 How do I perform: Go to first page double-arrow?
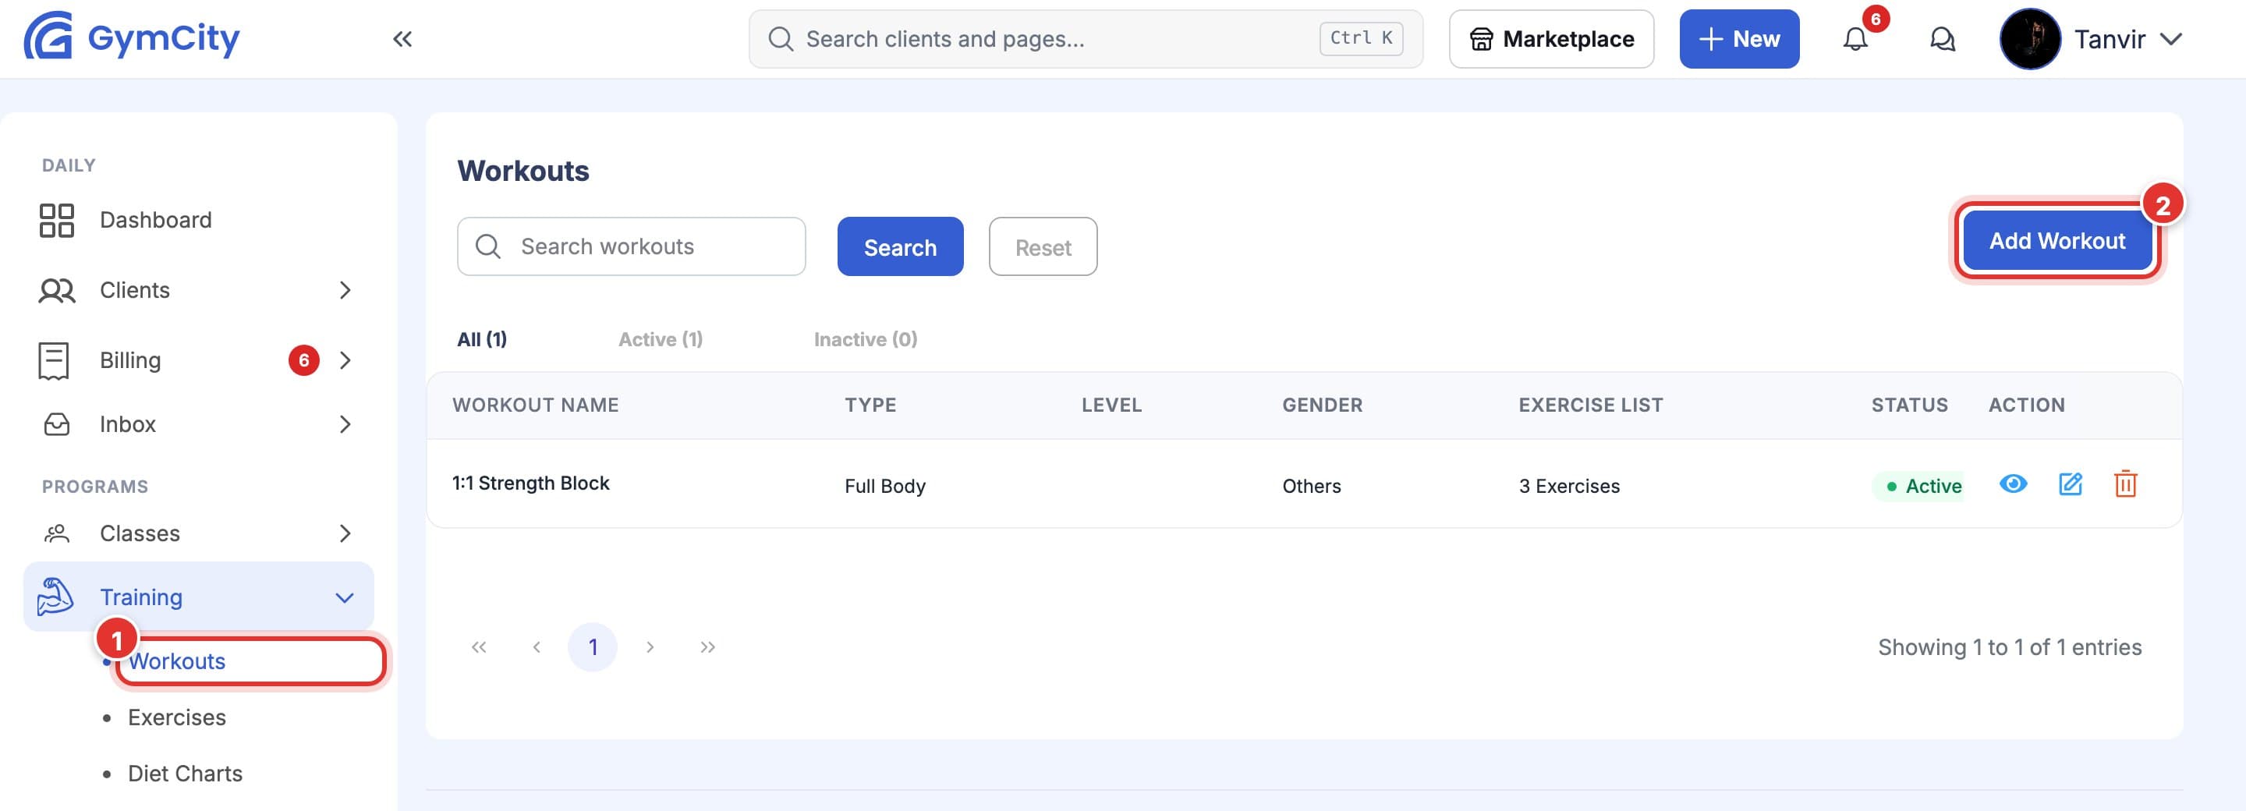pyautogui.click(x=479, y=647)
